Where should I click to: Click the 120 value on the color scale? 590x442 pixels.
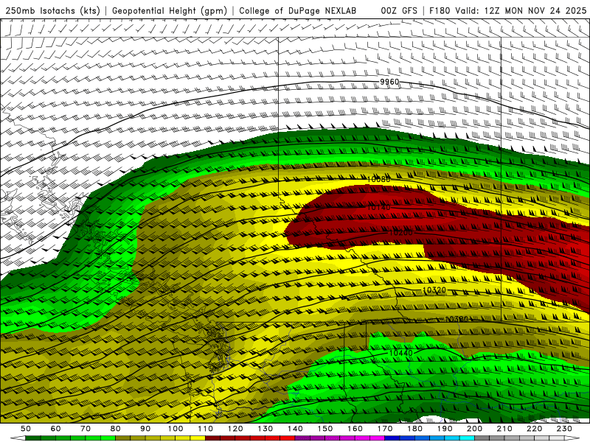pos(235,429)
